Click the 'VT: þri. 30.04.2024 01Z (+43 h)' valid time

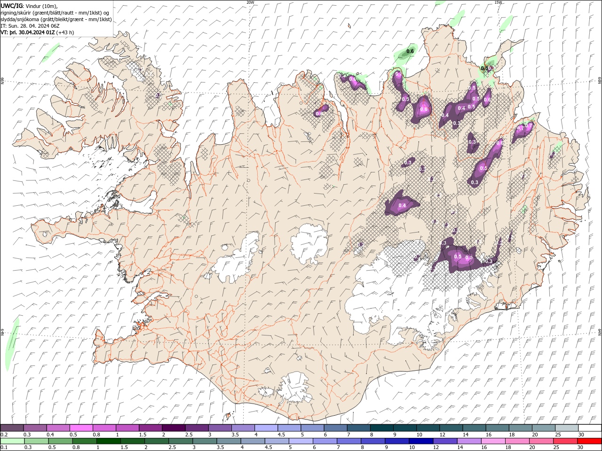(x=37, y=32)
